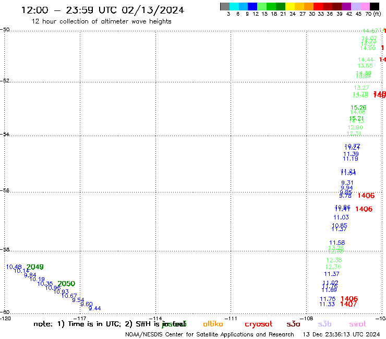Click the wave height value '9.94'
Viewport: 386px width, 339px height.
(x=347, y=188)
